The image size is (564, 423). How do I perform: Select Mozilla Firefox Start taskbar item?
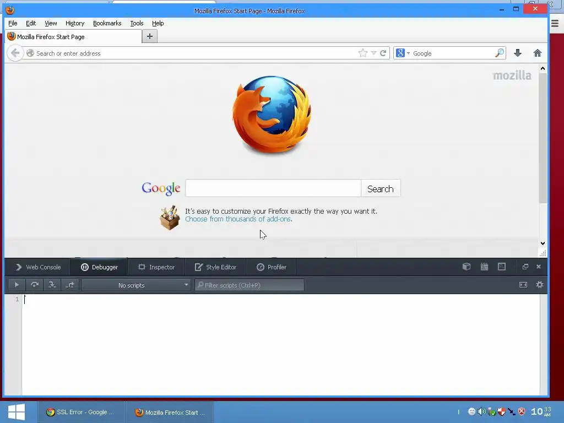[170, 412]
